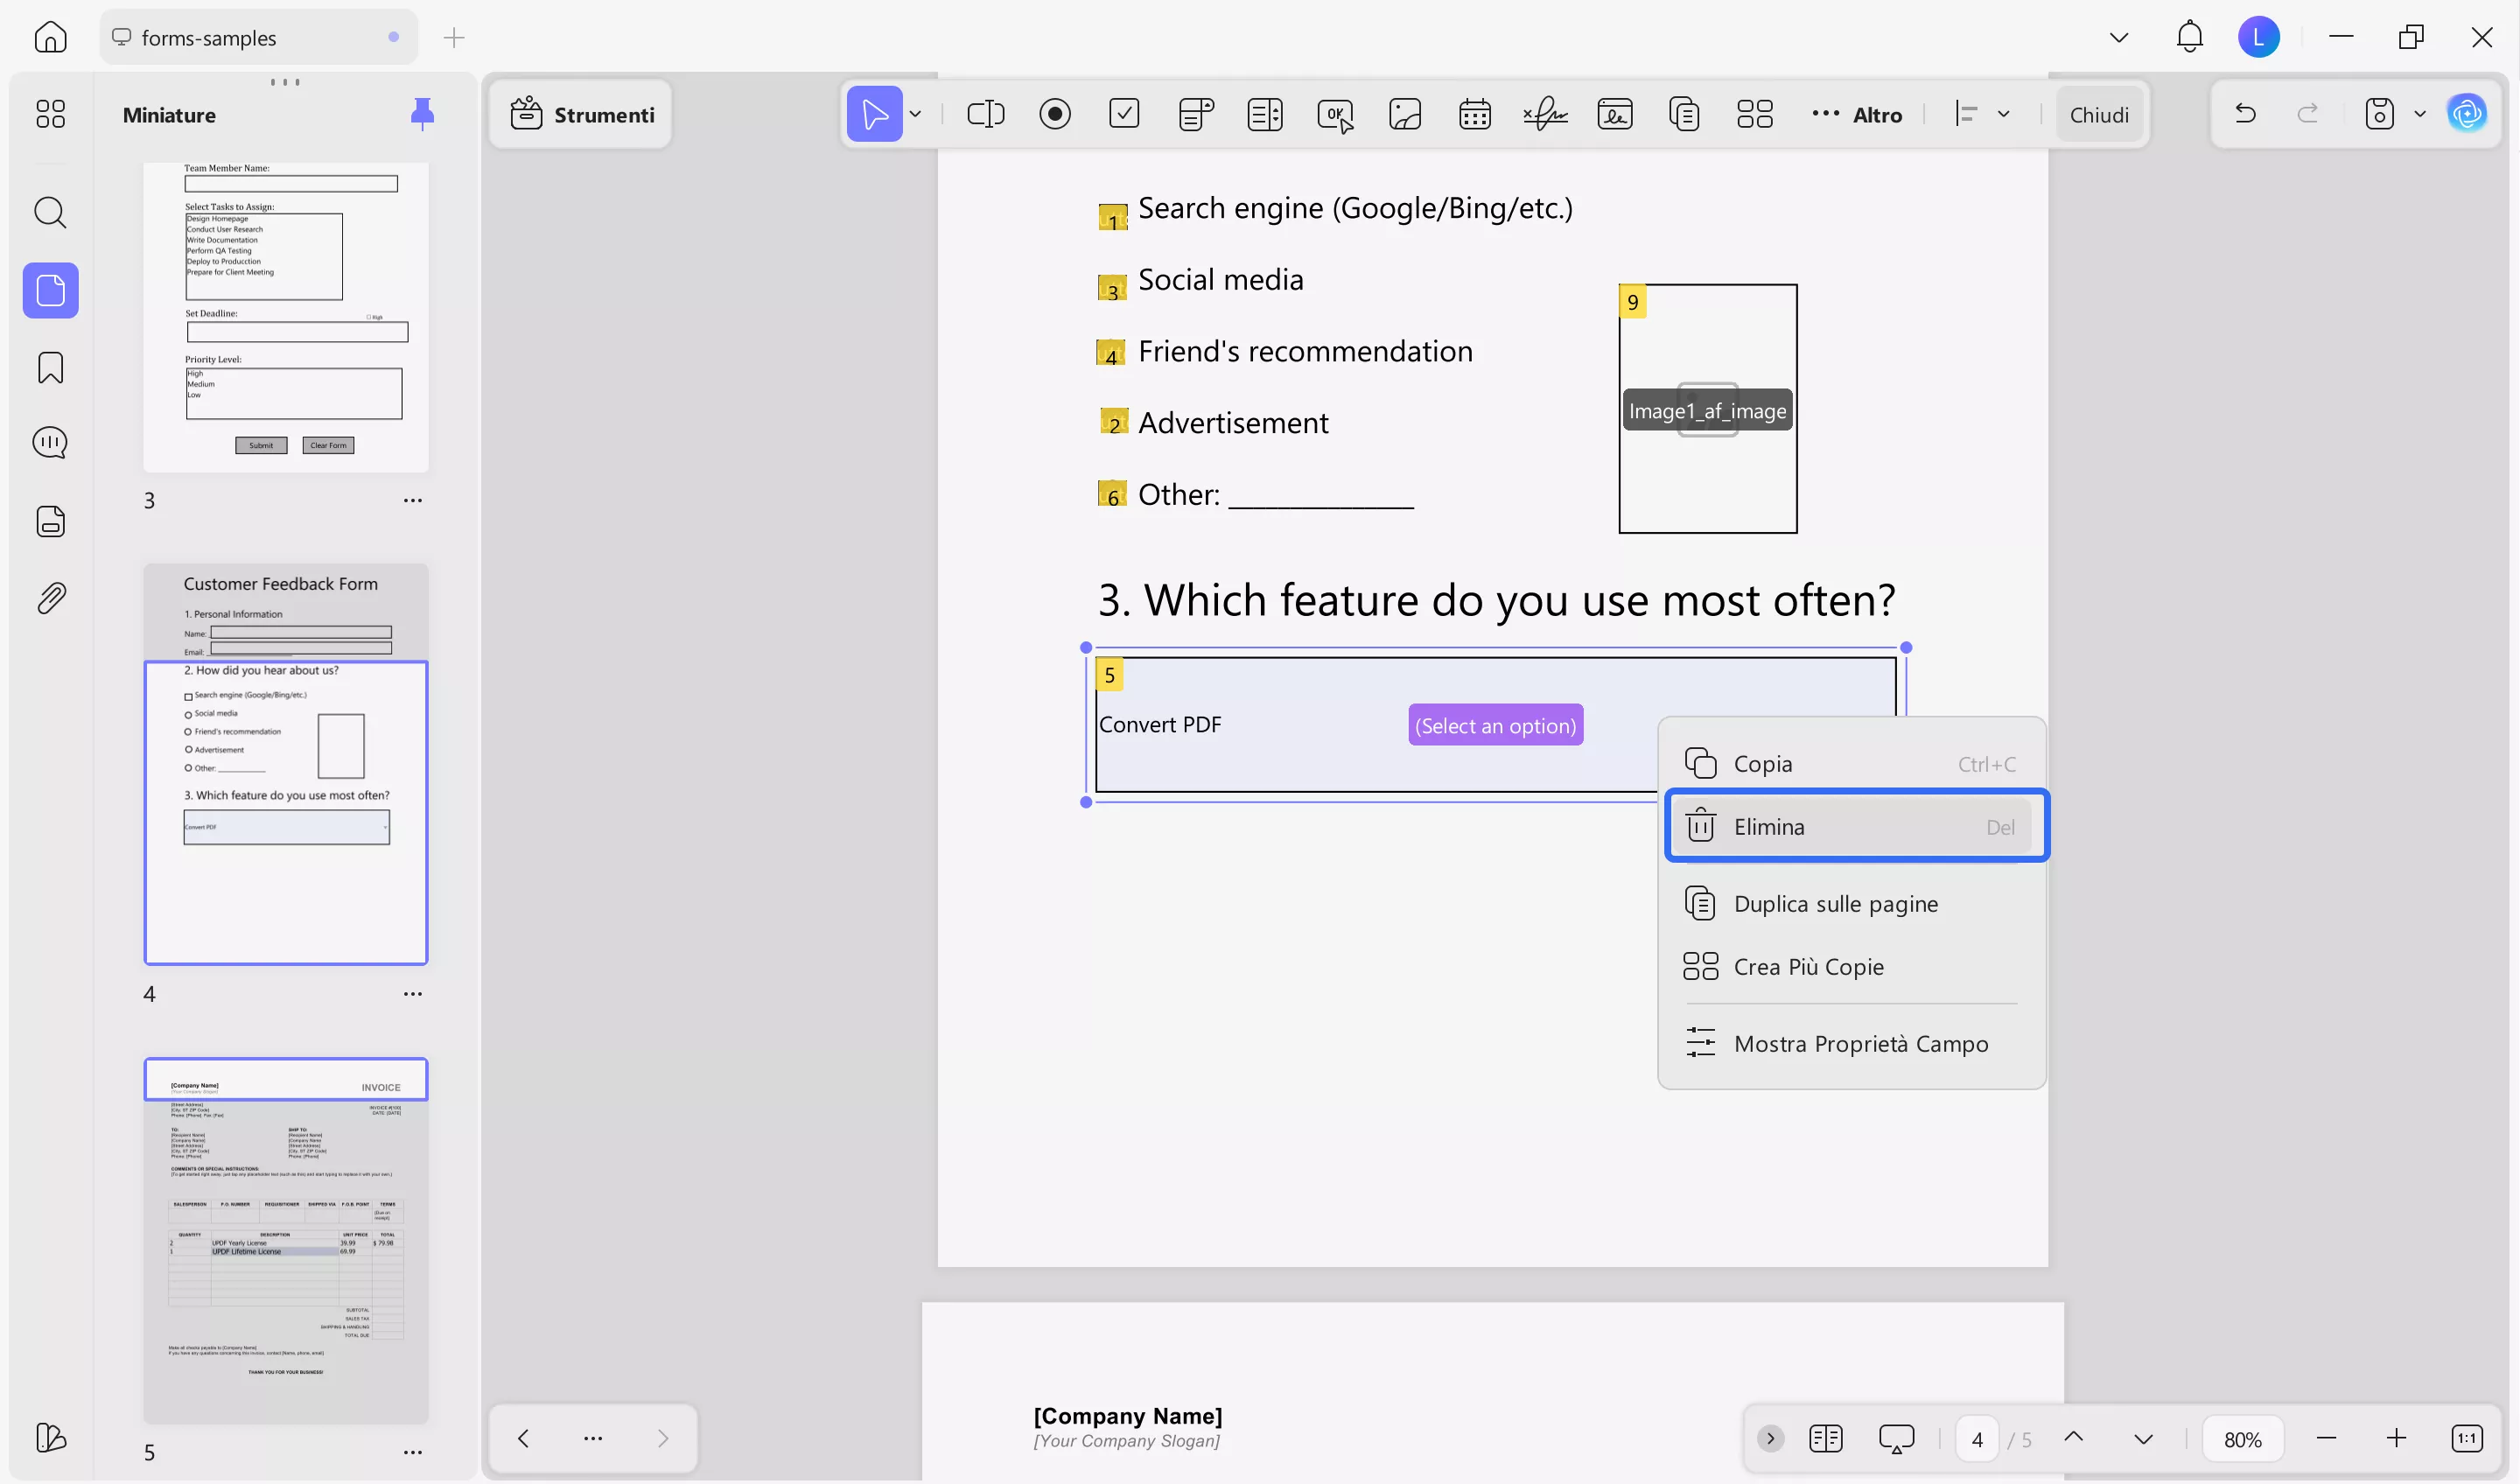Select the signature field tool
Screen dimensions: 2520x1484
(1544, 114)
